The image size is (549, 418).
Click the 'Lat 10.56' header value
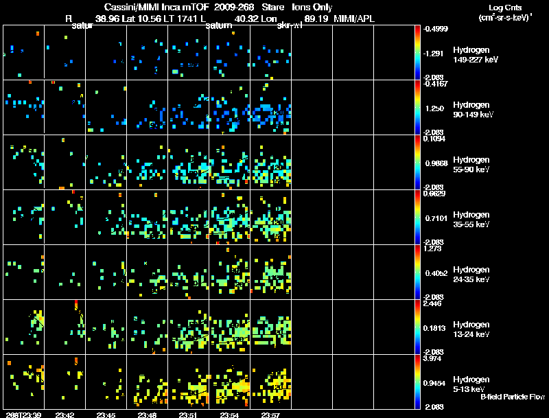[142, 19]
